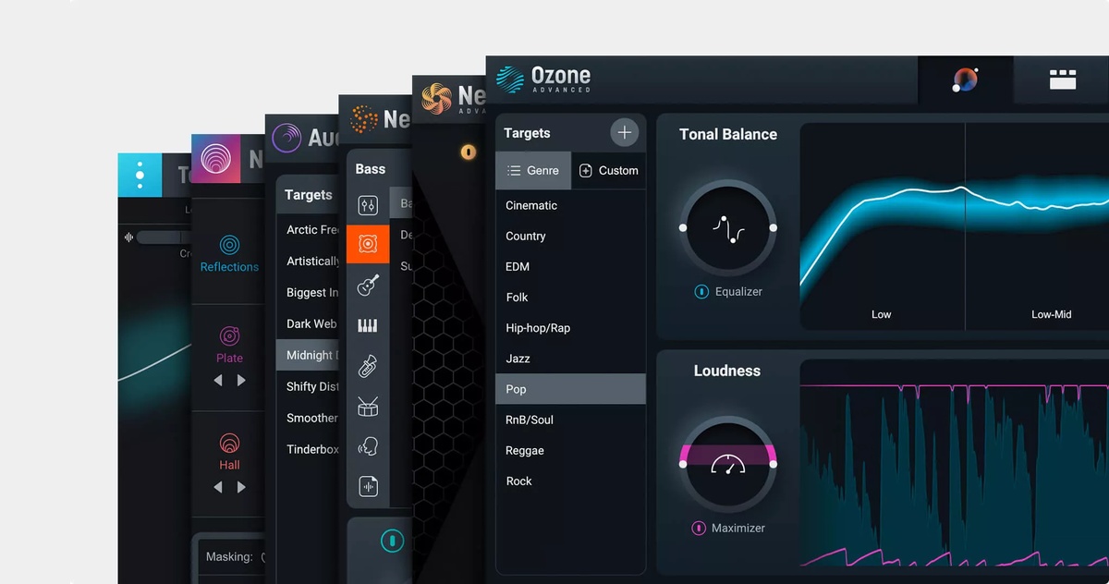Viewport: 1109px width, 584px height.
Task: Select the Hip-hop/Rap genre target
Action: point(538,328)
